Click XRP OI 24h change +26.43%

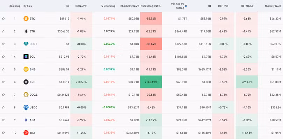click(x=247, y=82)
